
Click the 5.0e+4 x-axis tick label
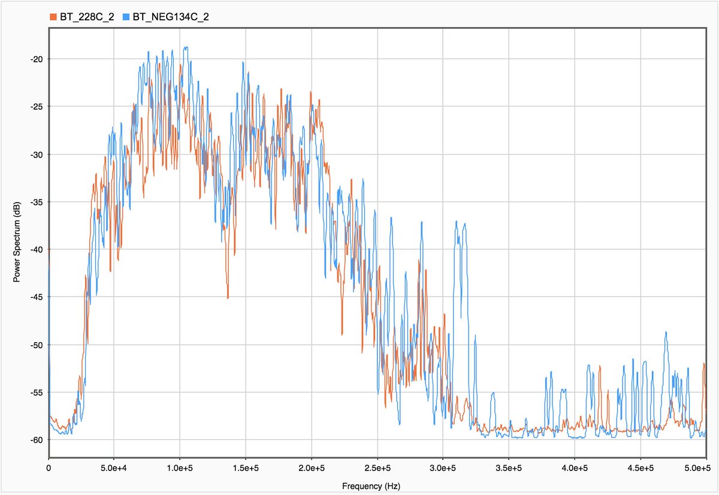[x=114, y=467]
